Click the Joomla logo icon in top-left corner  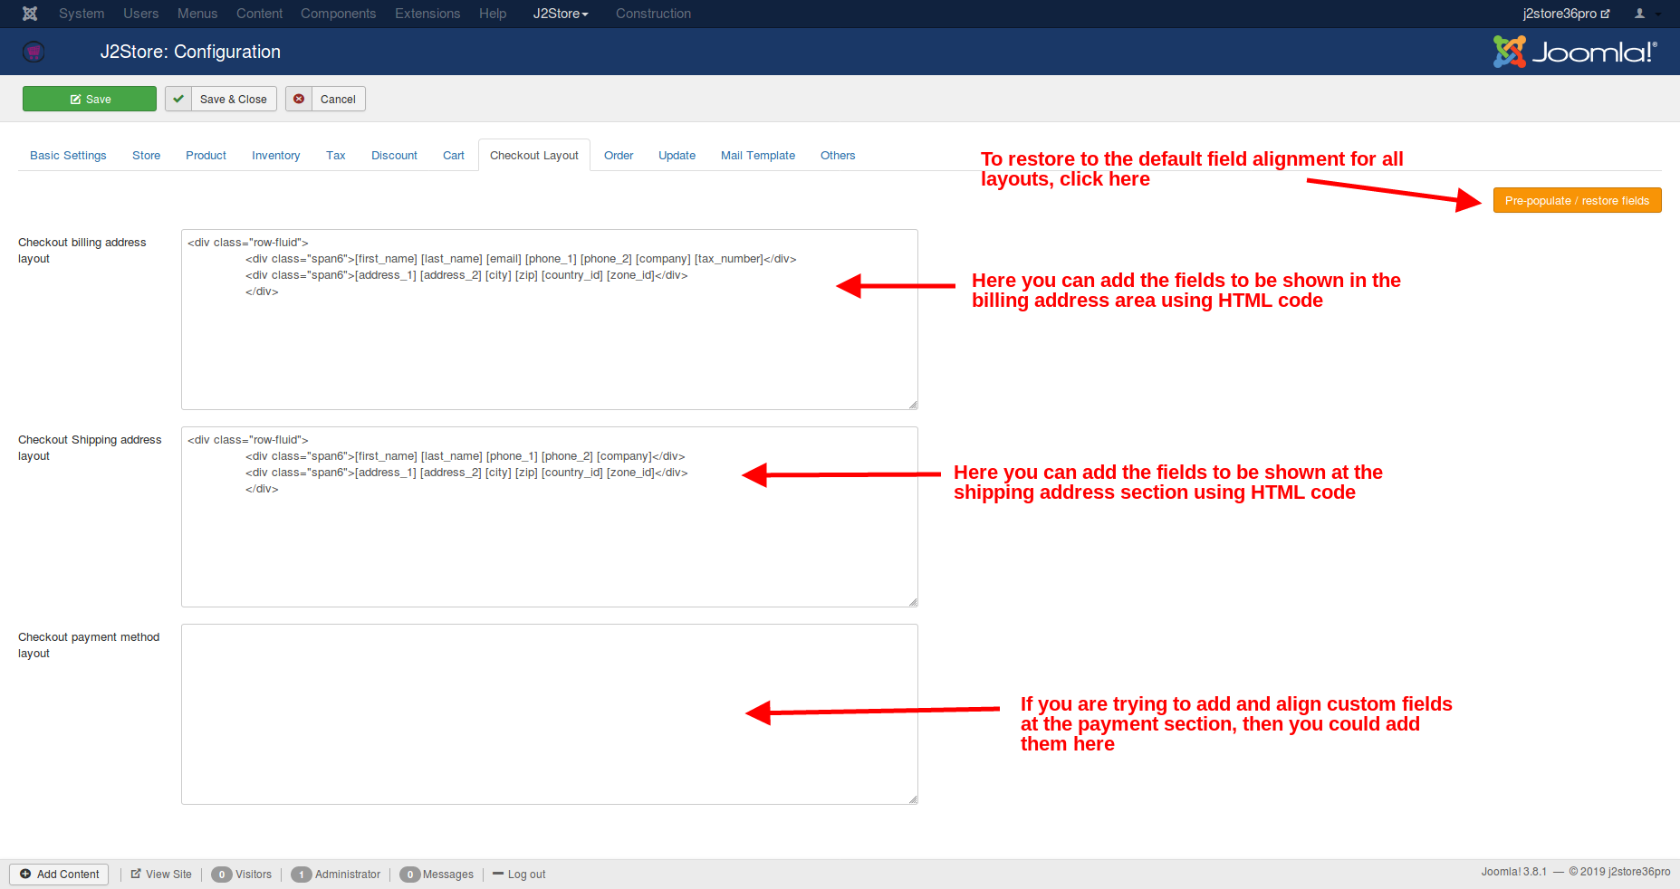[x=30, y=14]
